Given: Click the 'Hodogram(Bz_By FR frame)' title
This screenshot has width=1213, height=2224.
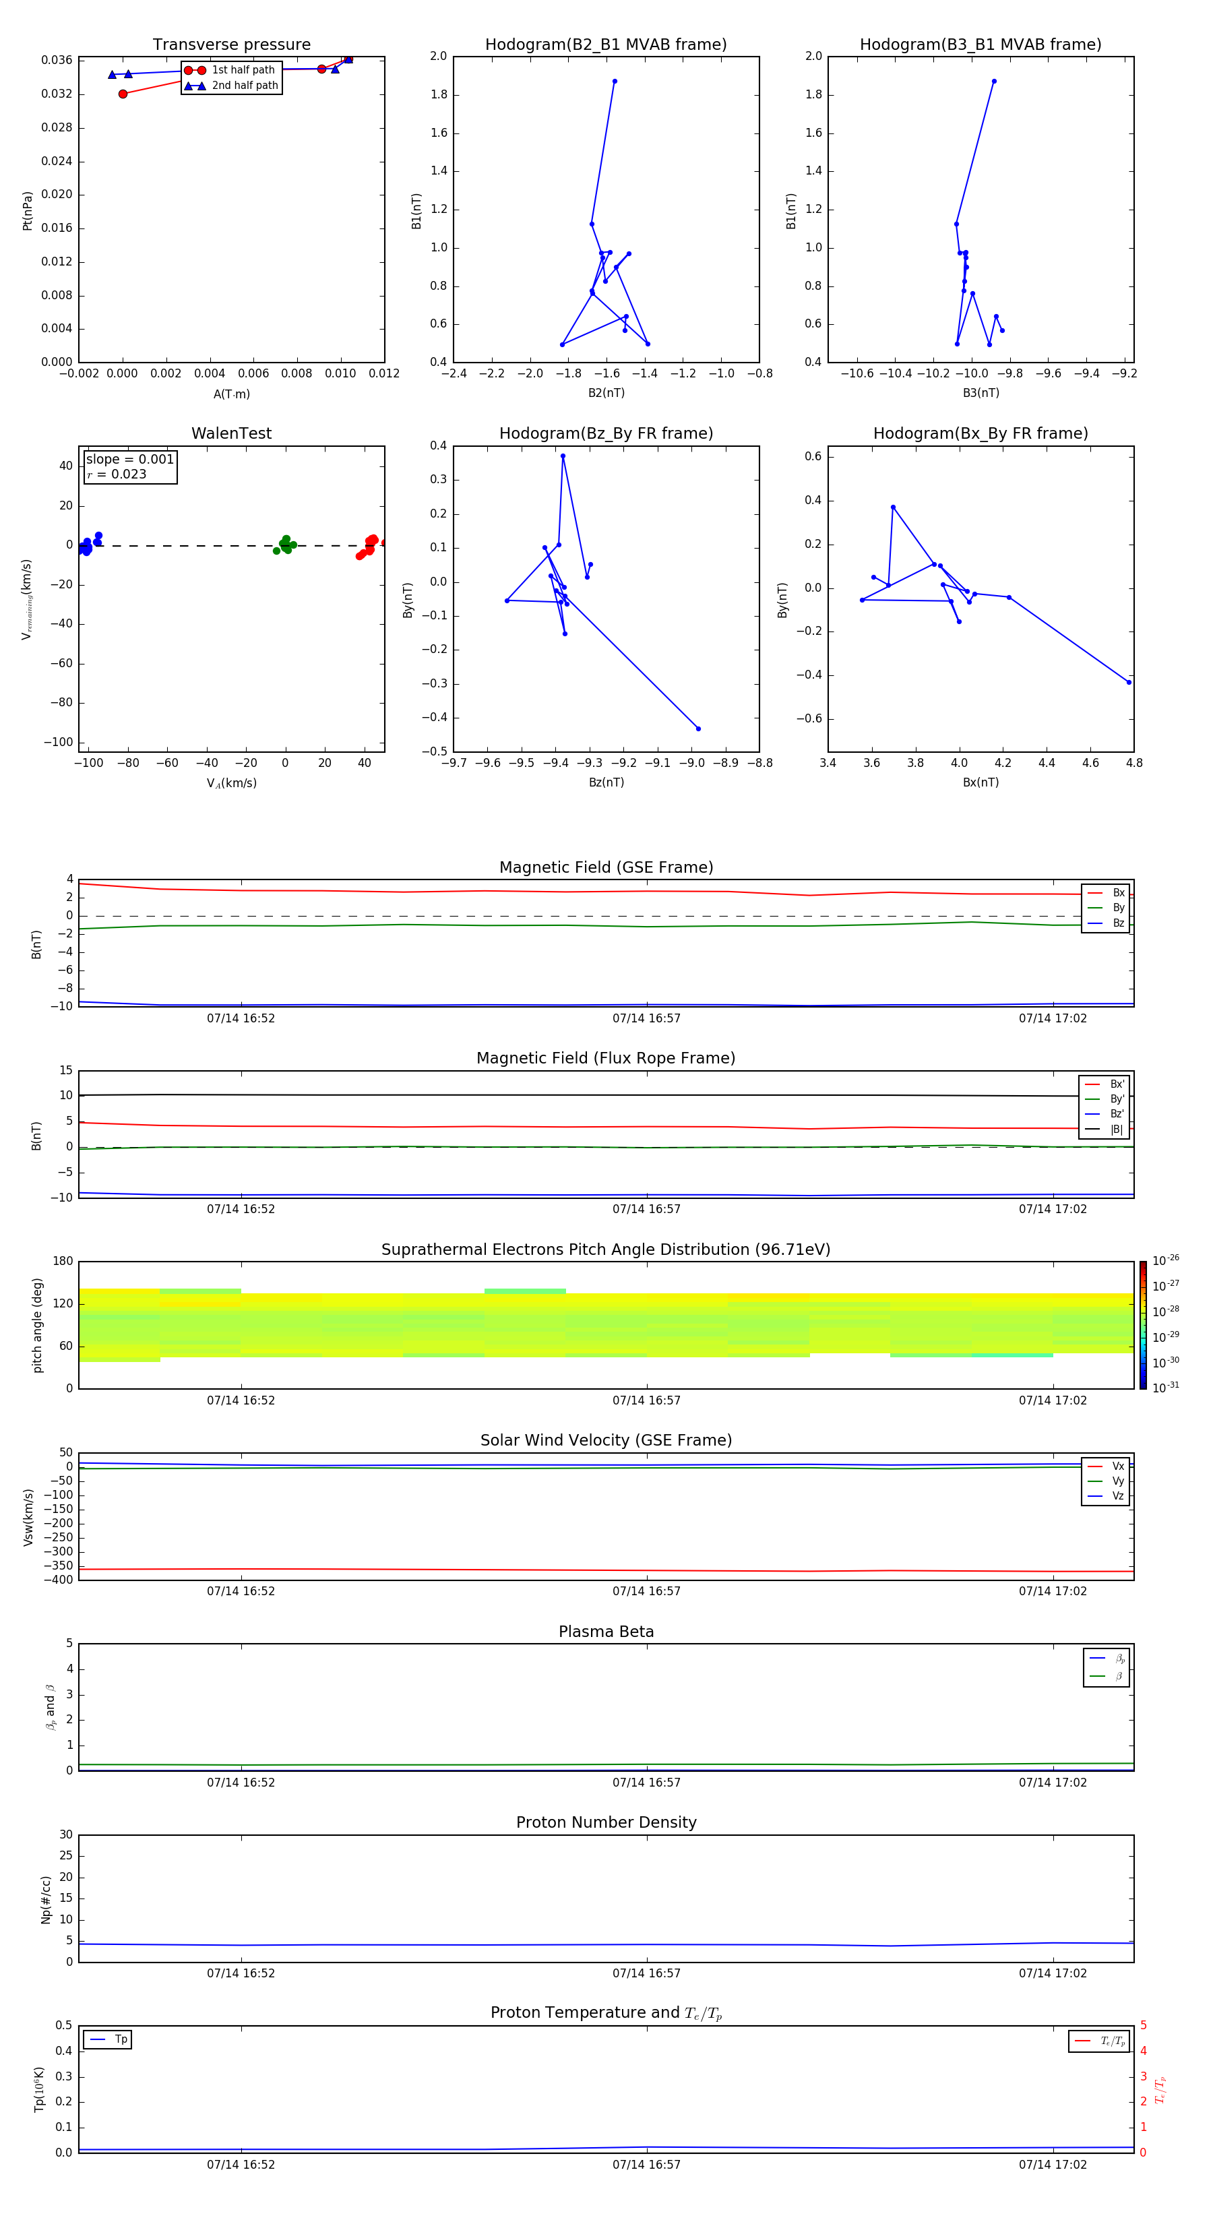Looking at the screenshot, I should (606, 433).
